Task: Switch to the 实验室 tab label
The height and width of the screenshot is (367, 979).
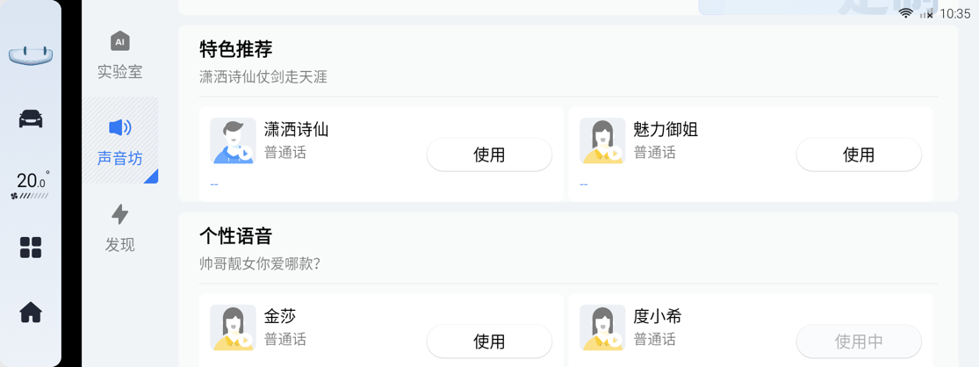Action: 120,72
